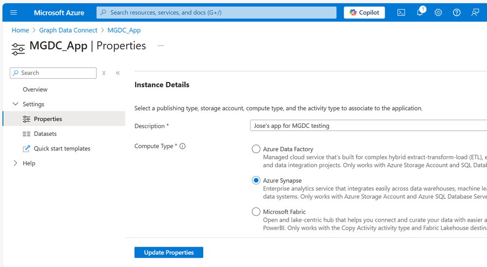The height and width of the screenshot is (267, 487).
Task: Click the Microsoft Azure logo text
Action: 59,13
